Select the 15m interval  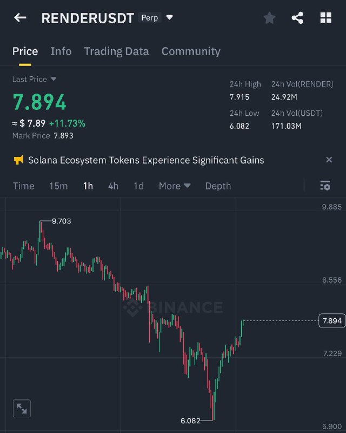point(58,186)
